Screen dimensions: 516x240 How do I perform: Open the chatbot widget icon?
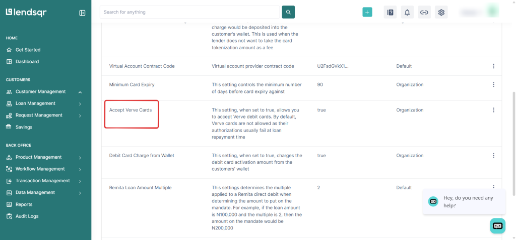pos(497,225)
